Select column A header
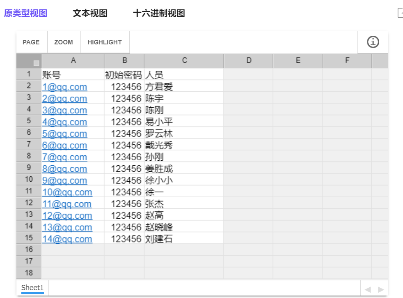This screenshot has width=403, height=298. coord(73,61)
